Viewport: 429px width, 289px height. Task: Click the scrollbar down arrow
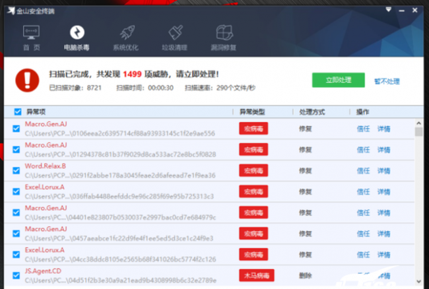[x=418, y=281]
